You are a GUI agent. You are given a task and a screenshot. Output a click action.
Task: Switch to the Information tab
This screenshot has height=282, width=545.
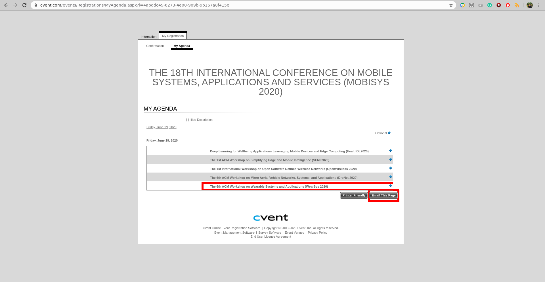click(148, 37)
